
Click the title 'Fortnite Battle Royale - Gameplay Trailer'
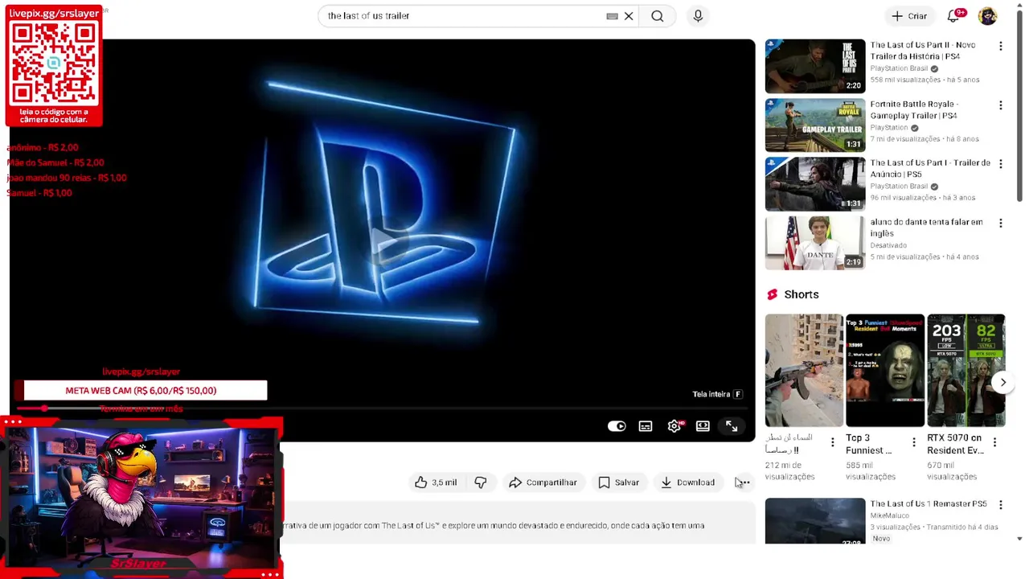[x=914, y=109]
